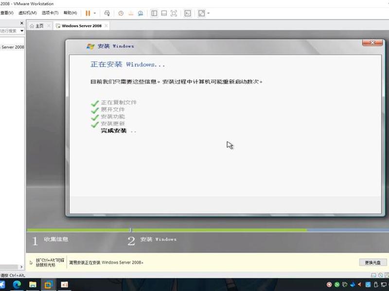Image resolution: width=389 pixels, height=291 pixels.
Task: Open File Explorer from the taskbar
Action: [x=33, y=285]
